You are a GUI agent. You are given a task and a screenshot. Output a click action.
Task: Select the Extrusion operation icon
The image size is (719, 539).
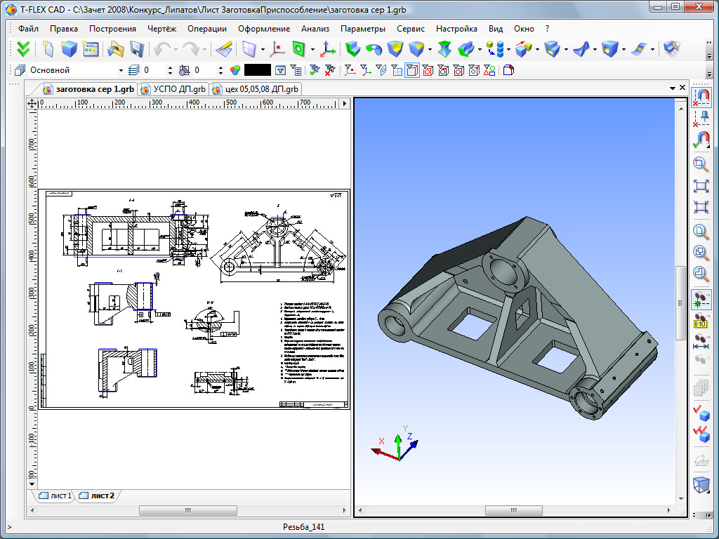click(x=352, y=49)
